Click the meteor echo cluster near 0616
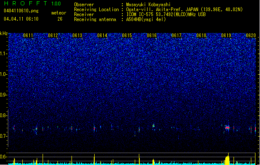Screen dimensions: 260x165 pos(153,126)
